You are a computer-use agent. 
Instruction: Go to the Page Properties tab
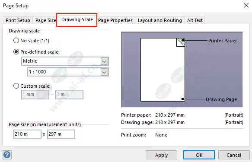pyautogui.click(x=115, y=20)
